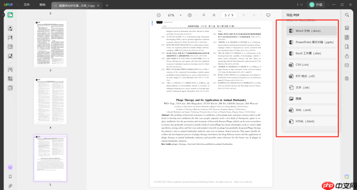Select the sidebar icon below the form tool

pyautogui.click(x=10, y=56)
